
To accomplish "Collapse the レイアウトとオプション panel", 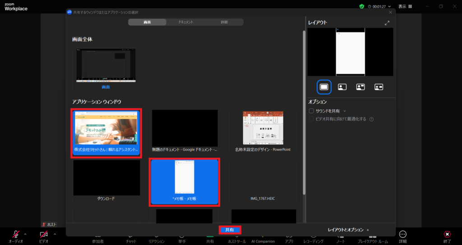I will (348, 230).
